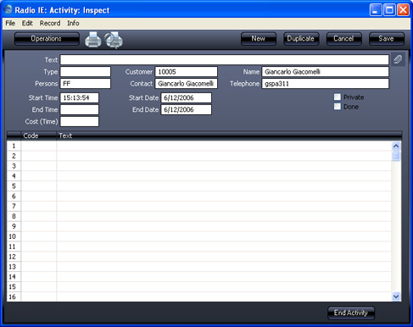Click scroll up arrow in grid
The width and height of the screenshot is (413, 327).
click(x=396, y=146)
